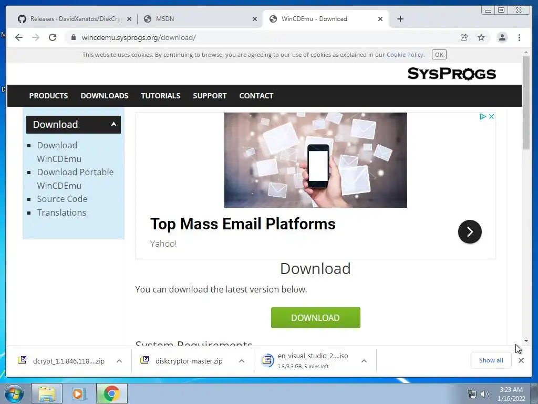Image resolution: width=538 pixels, height=404 pixels.
Task: Expand options for visual studio iso download
Action: pyautogui.click(x=364, y=361)
